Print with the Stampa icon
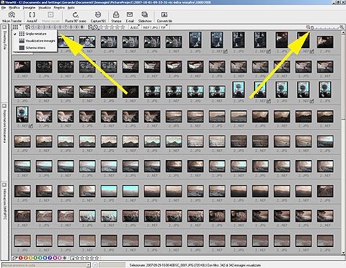 [x=116, y=17]
